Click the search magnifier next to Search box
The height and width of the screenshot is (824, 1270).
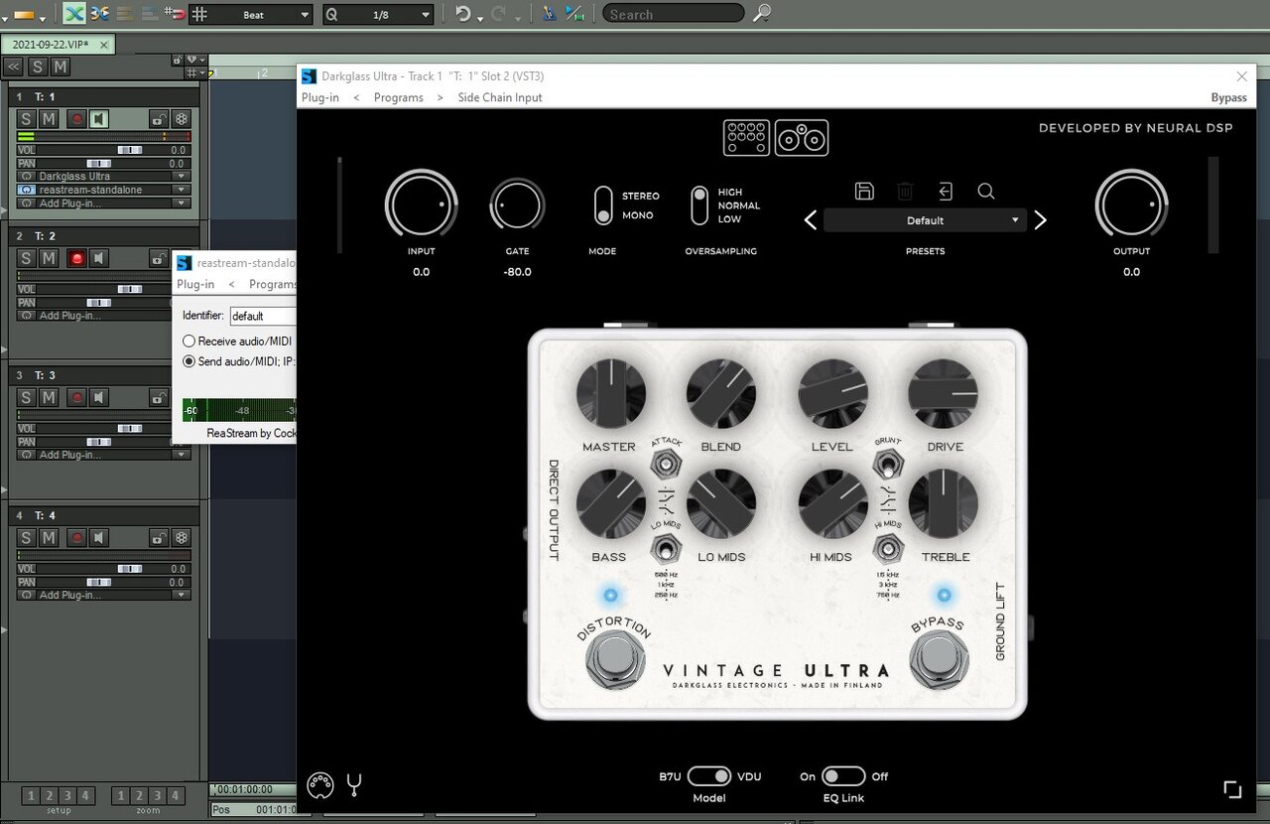(762, 13)
